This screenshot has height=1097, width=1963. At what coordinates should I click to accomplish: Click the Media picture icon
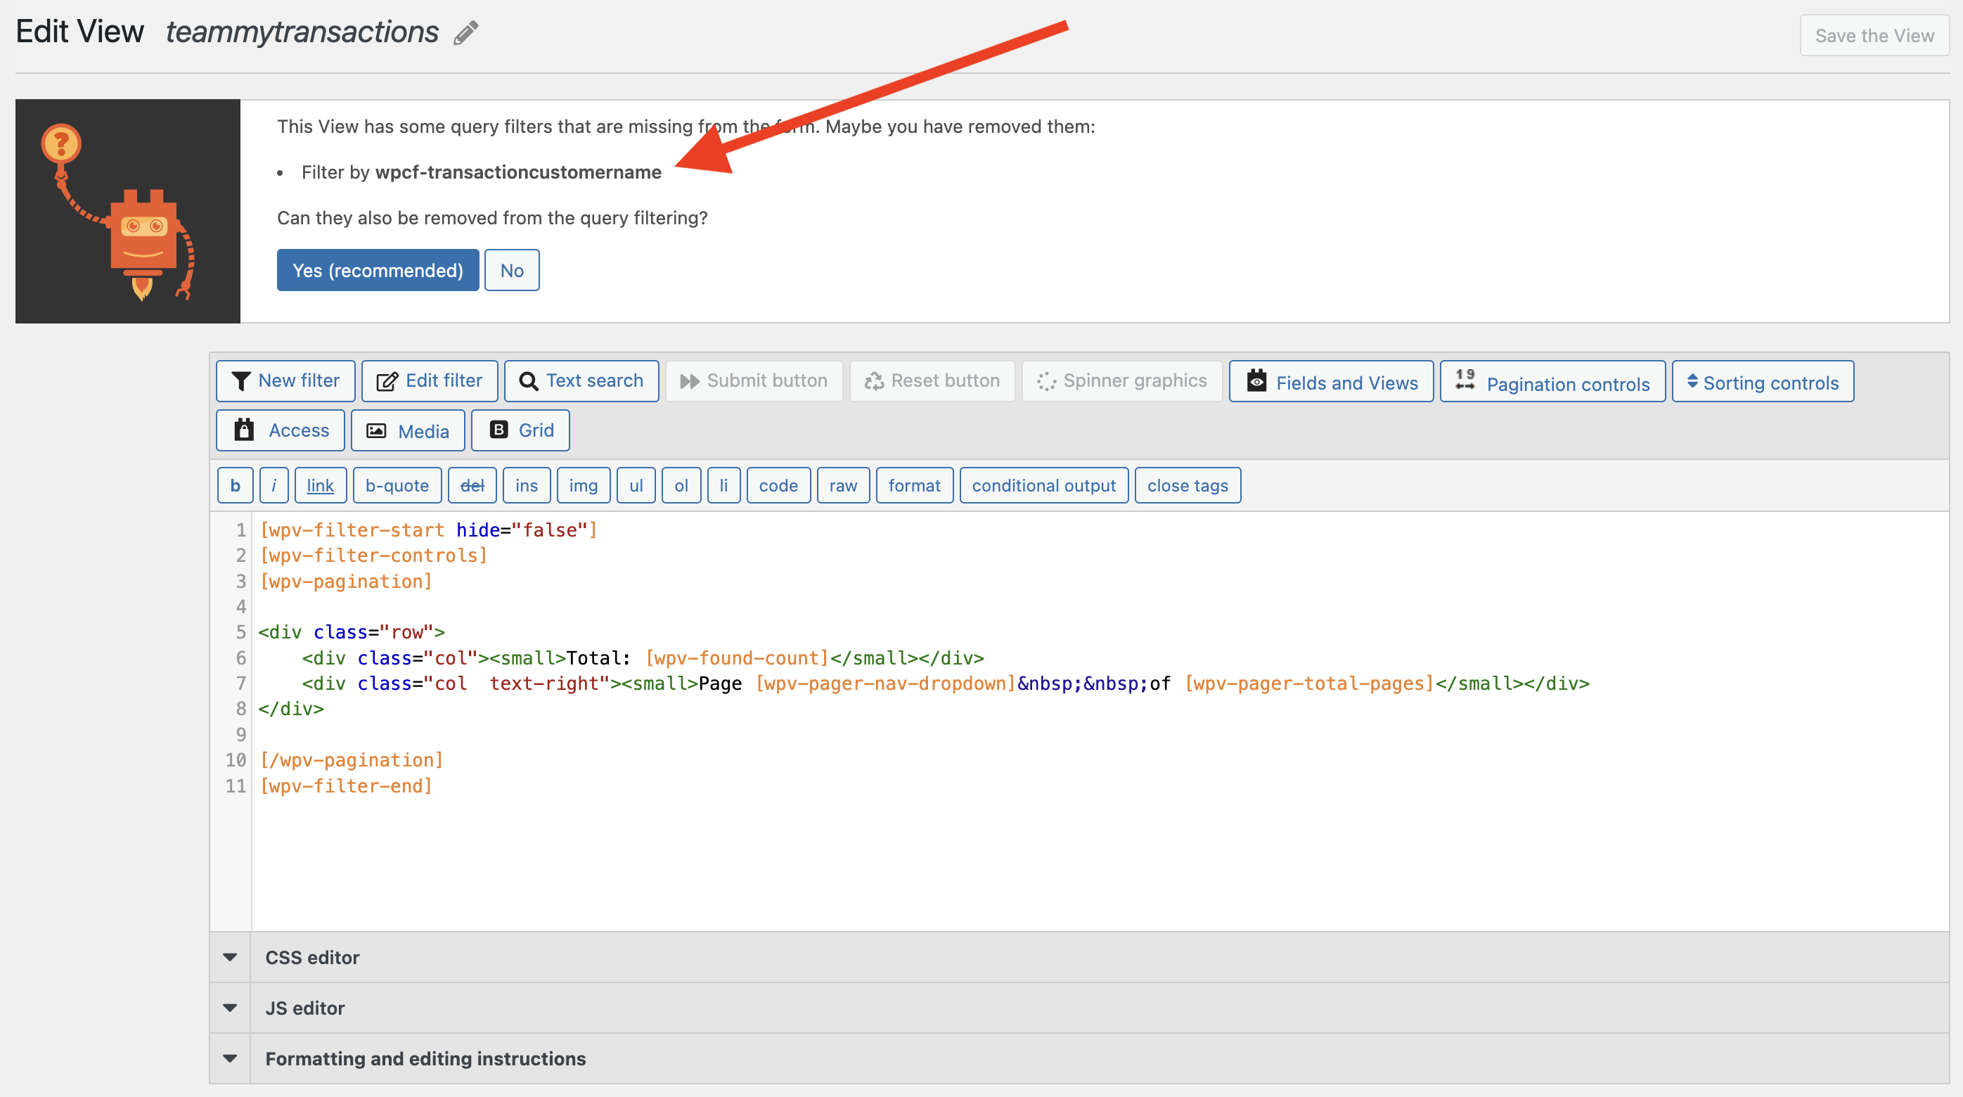(x=376, y=431)
